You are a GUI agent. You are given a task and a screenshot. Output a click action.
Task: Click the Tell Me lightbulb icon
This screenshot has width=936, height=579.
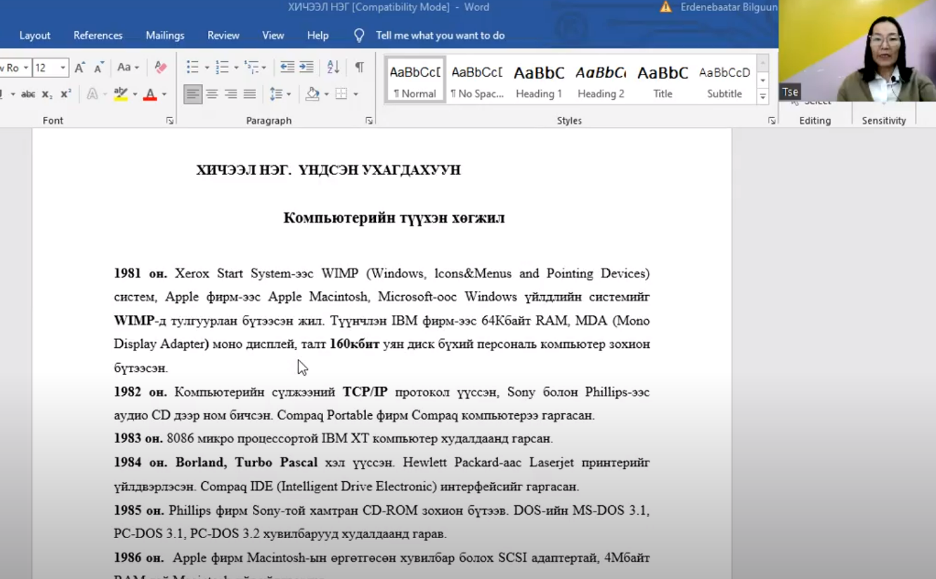(x=359, y=35)
